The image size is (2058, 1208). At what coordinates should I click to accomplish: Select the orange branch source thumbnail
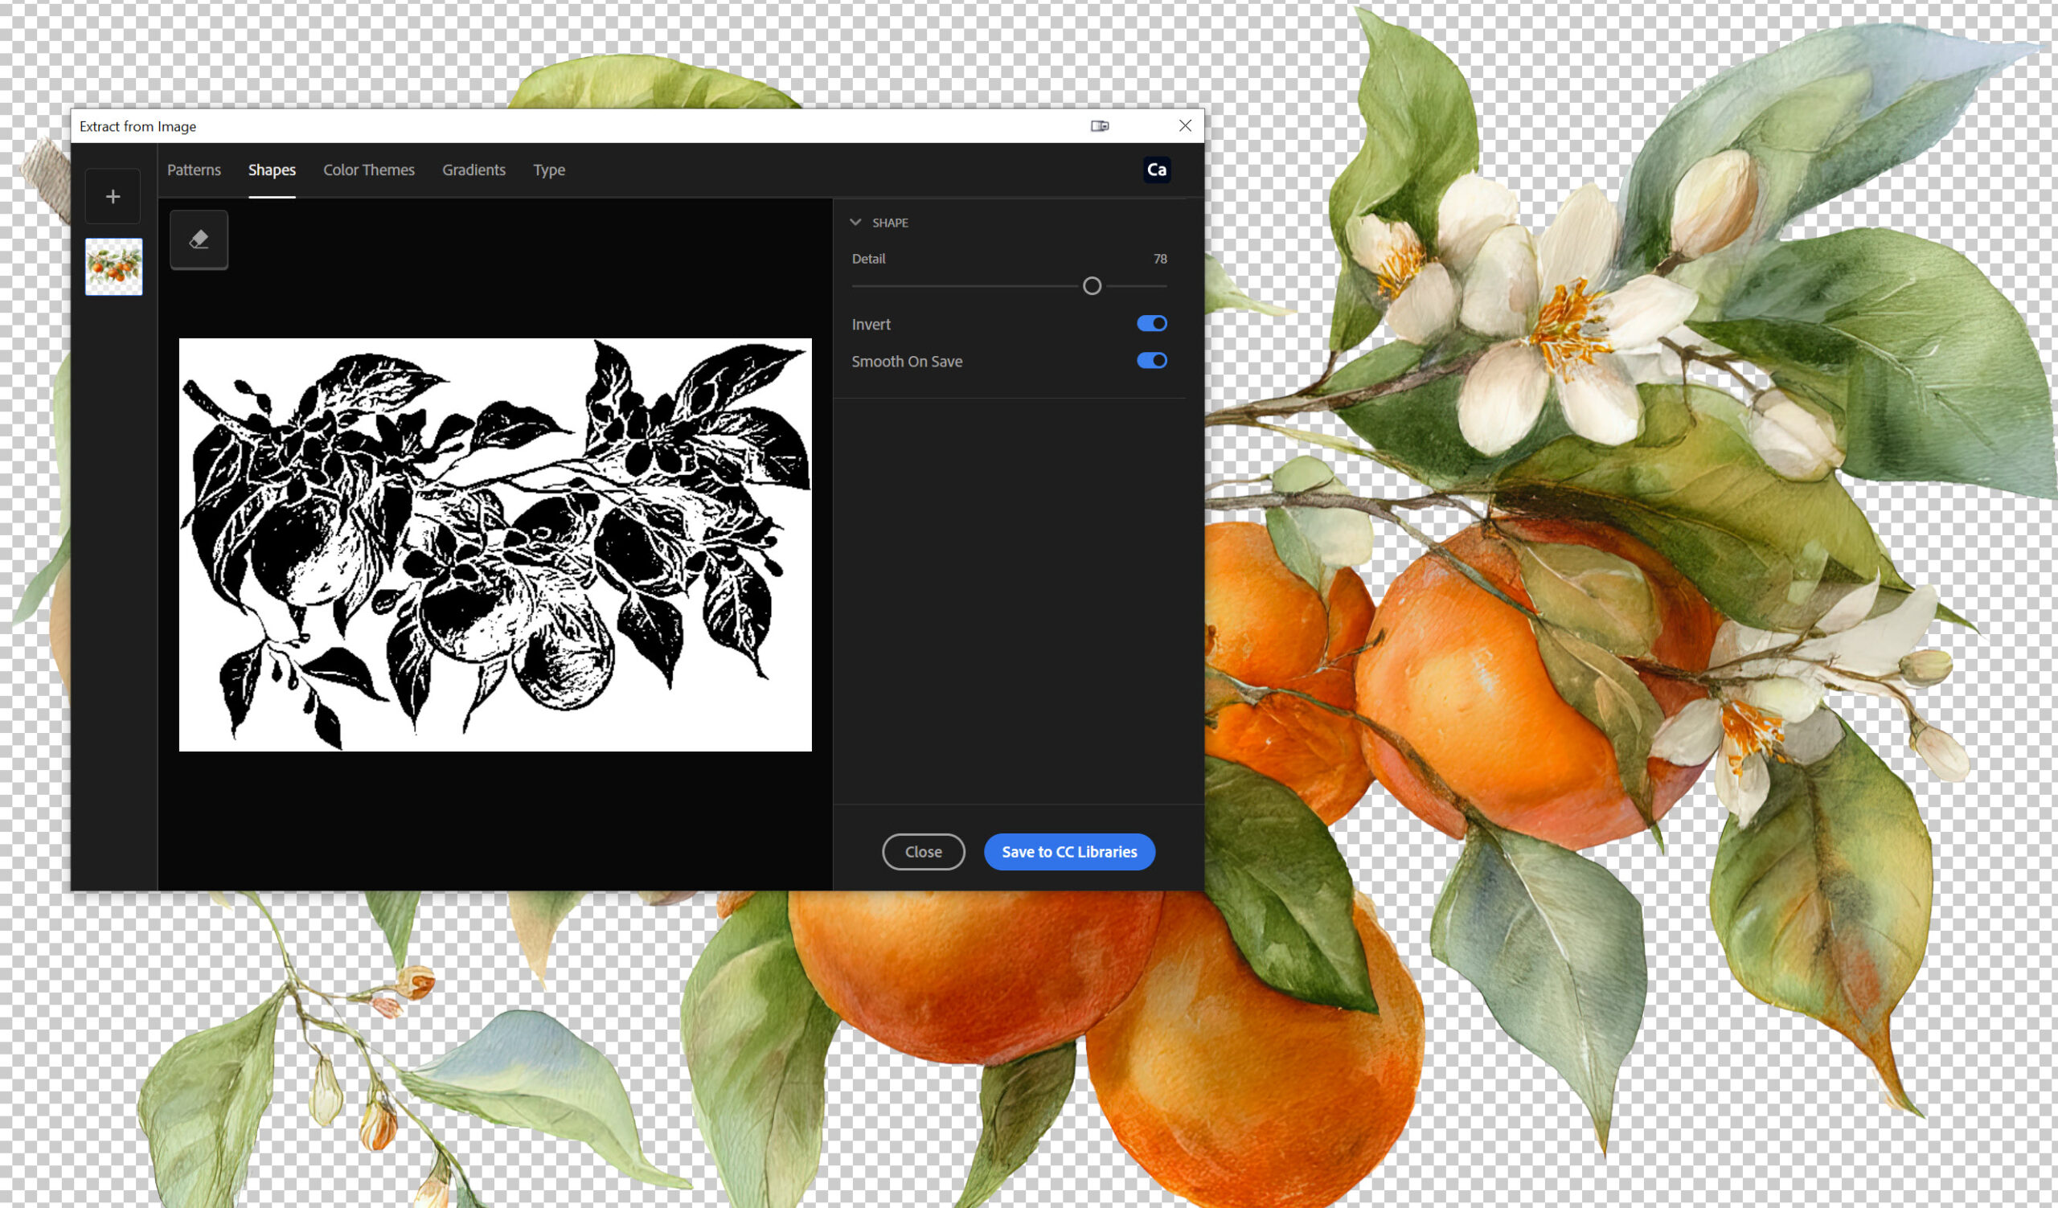(113, 267)
